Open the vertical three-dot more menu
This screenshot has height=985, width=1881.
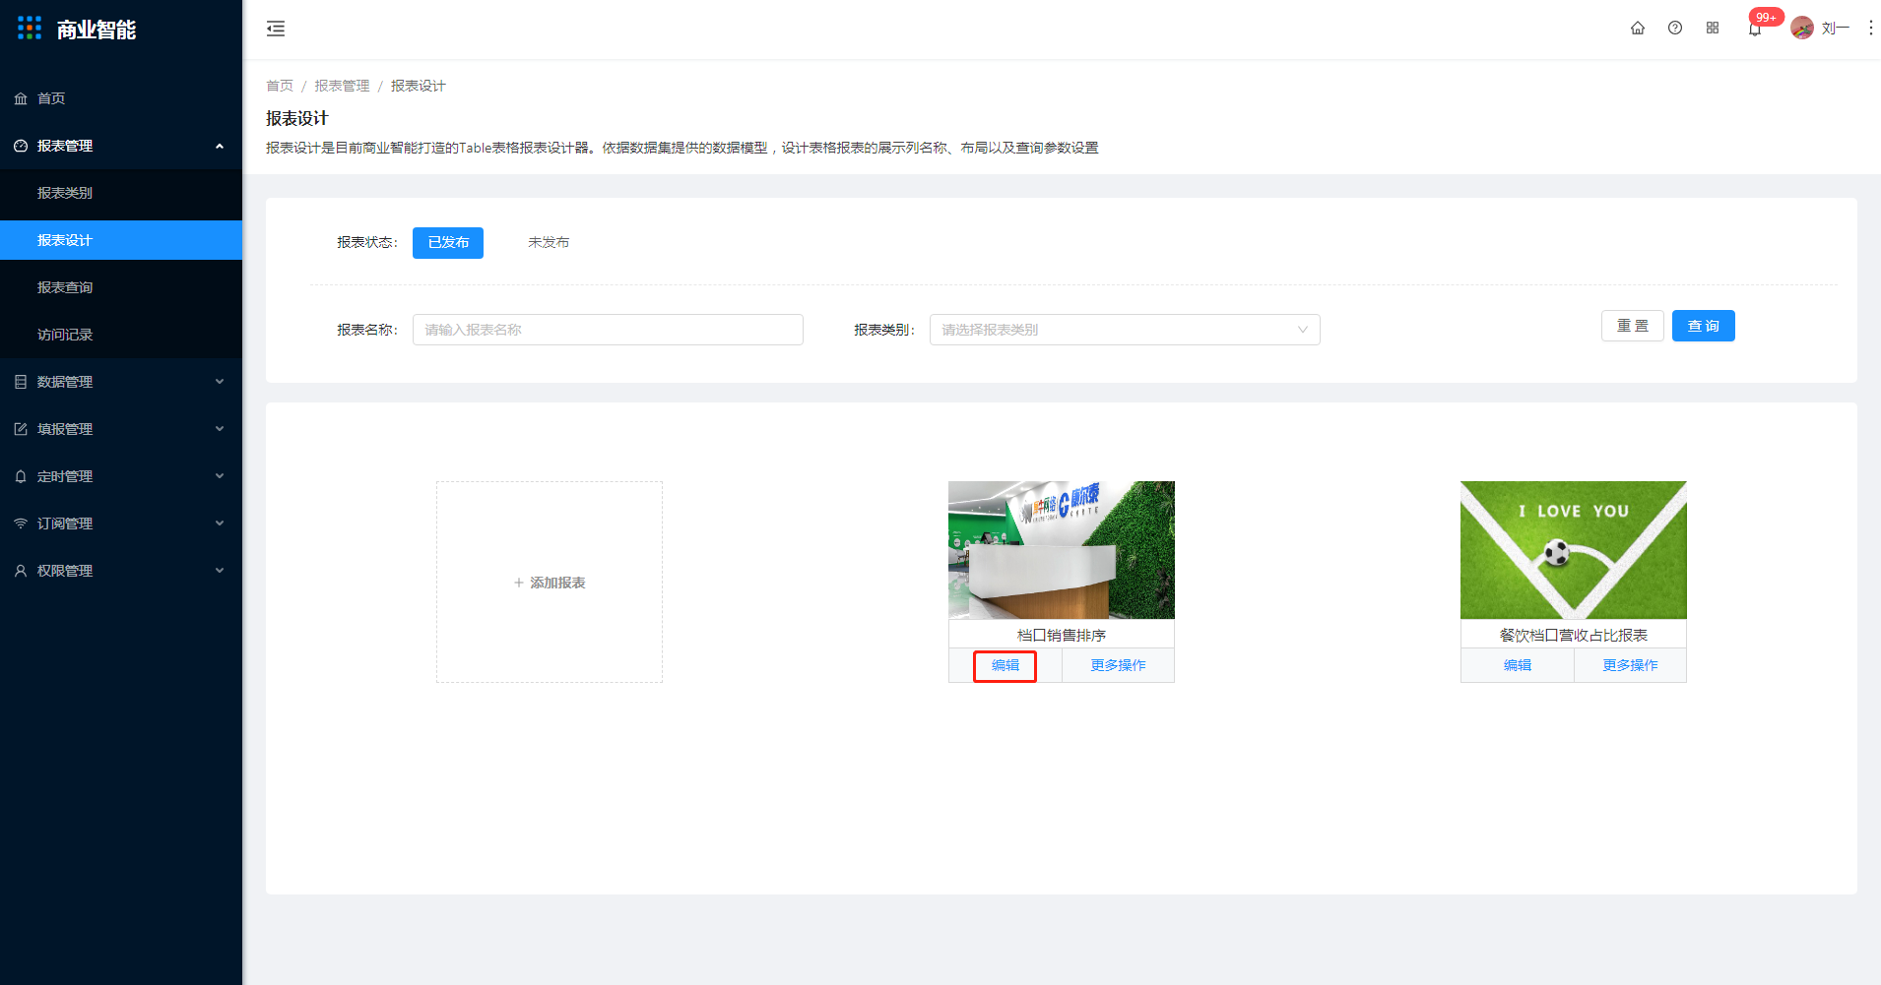click(x=1871, y=28)
